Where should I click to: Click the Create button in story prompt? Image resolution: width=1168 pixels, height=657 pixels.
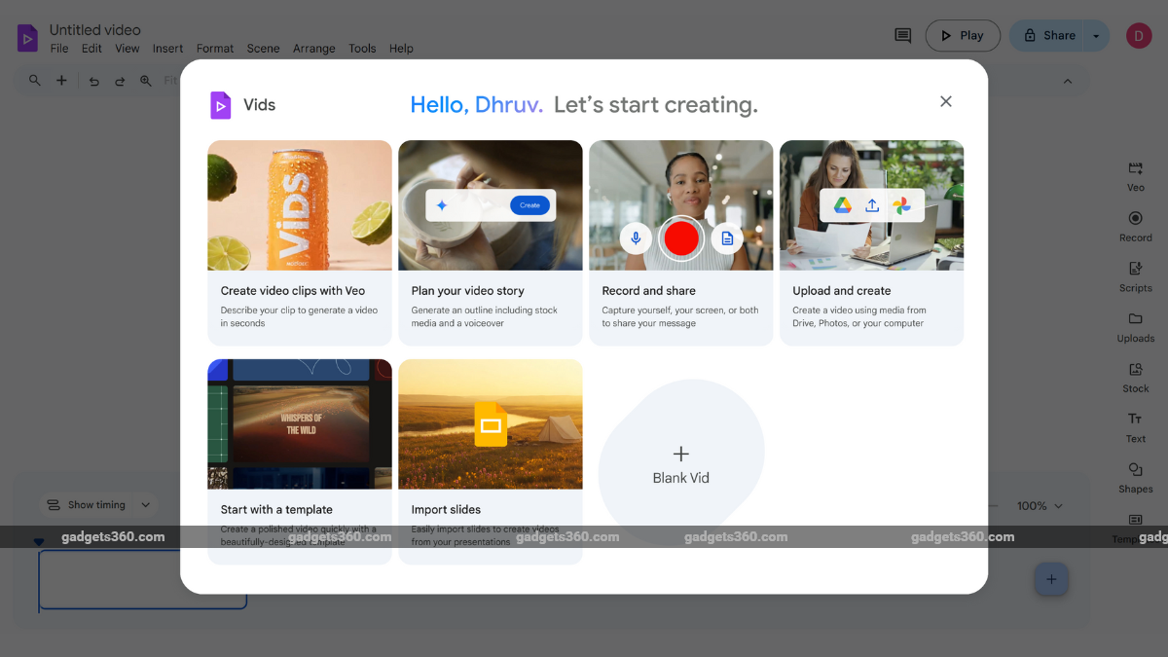(x=529, y=205)
